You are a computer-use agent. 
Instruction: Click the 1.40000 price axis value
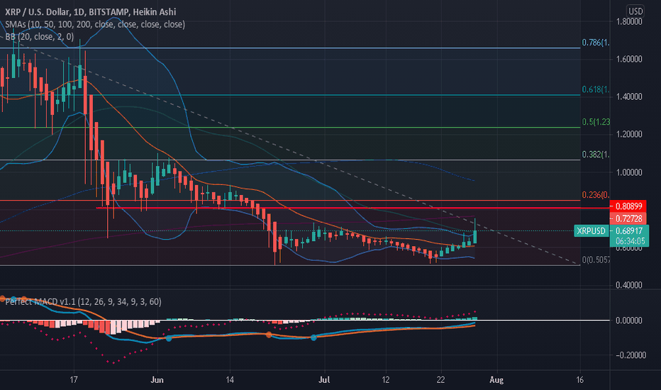628,96
